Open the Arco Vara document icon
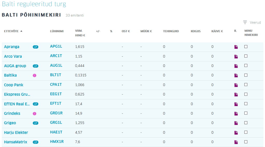 [x=236, y=57]
